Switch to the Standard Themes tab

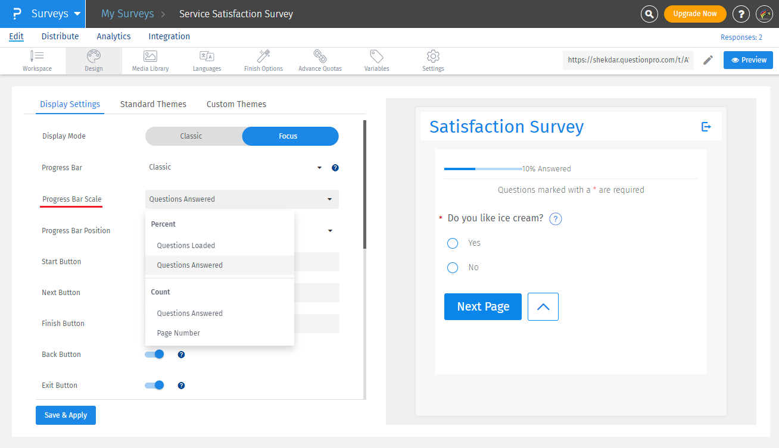pyautogui.click(x=153, y=104)
